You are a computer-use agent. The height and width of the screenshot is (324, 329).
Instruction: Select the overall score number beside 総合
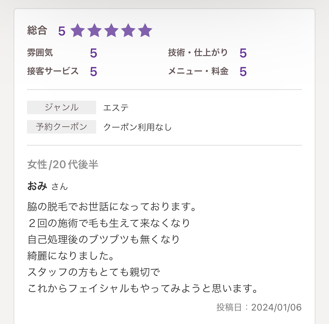62,31
